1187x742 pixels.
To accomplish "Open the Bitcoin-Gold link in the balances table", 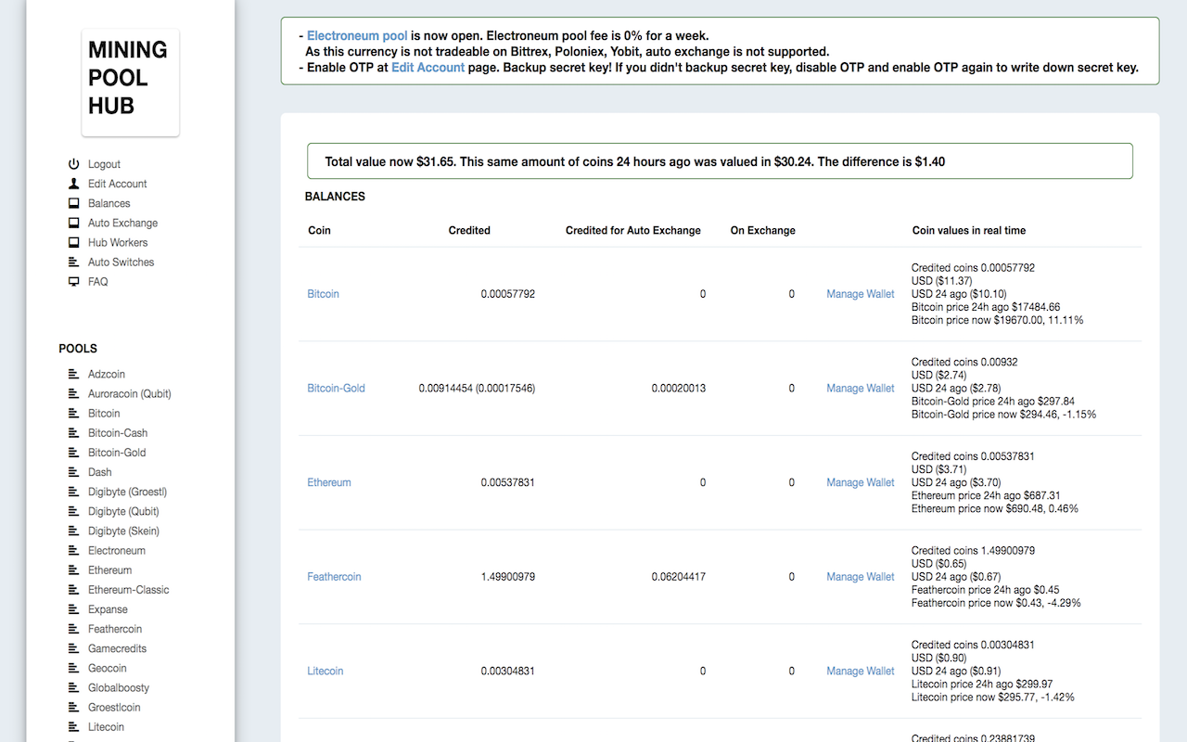I will (x=337, y=389).
